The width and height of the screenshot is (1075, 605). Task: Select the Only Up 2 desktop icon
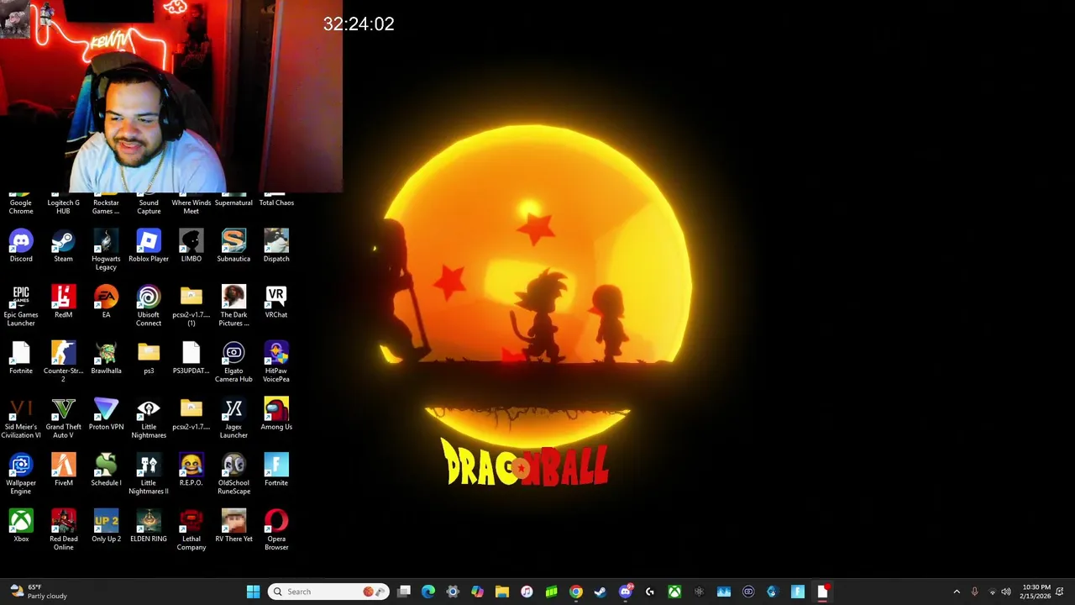point(106,526)
